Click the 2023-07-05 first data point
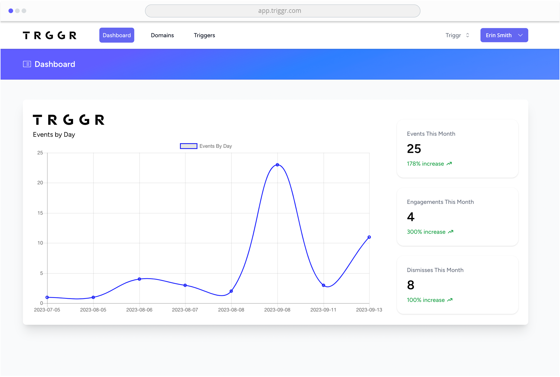 point(47,297)
